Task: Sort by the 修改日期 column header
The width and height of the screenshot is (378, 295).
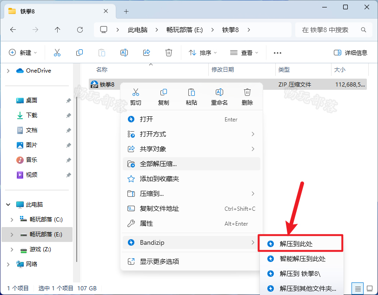Action: (x=242, y=70)
